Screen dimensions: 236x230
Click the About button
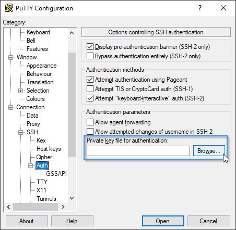coord(27,221)
